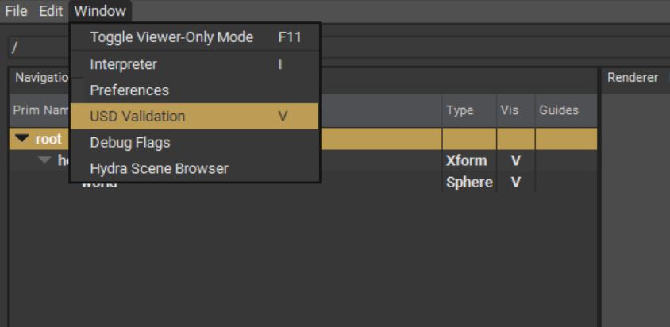Viewport: 670px width, 327px height.
Task: Close the open Window menu
Action: click(x=100, y=12)
